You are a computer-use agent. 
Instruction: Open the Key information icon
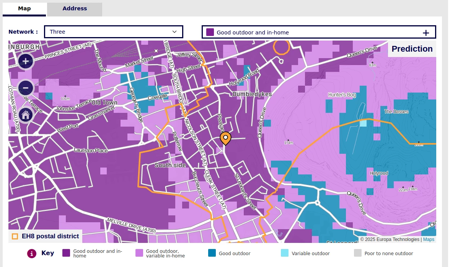(x=31, y=254)
